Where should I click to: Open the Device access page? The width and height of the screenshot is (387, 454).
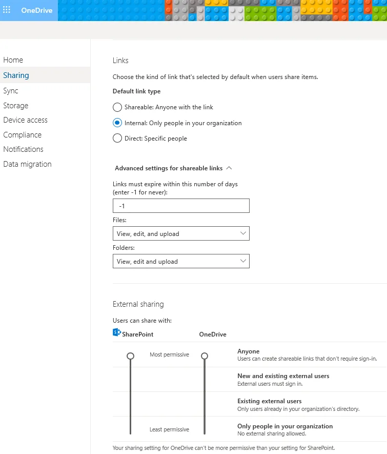(25, 120)
